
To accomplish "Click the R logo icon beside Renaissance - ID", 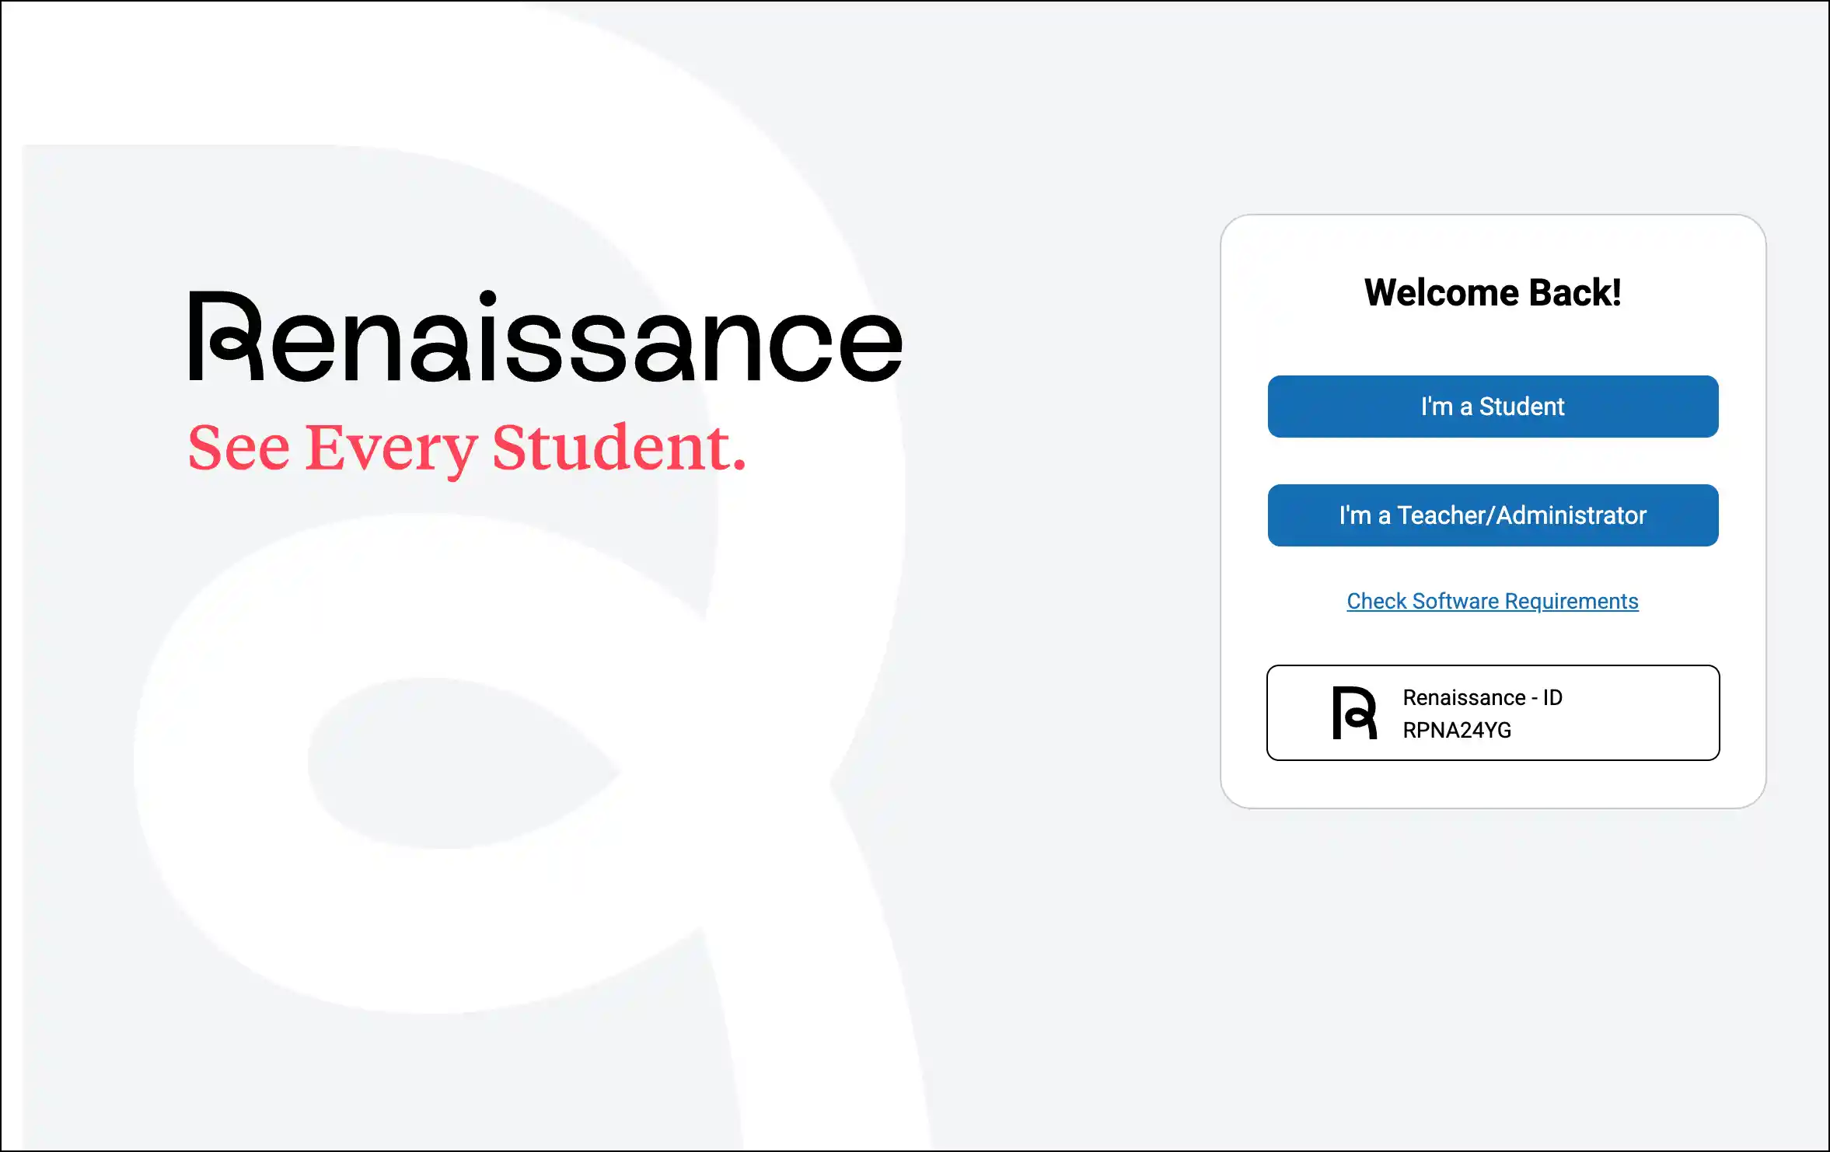I will pyautogui.click(x=1354, y=713).
